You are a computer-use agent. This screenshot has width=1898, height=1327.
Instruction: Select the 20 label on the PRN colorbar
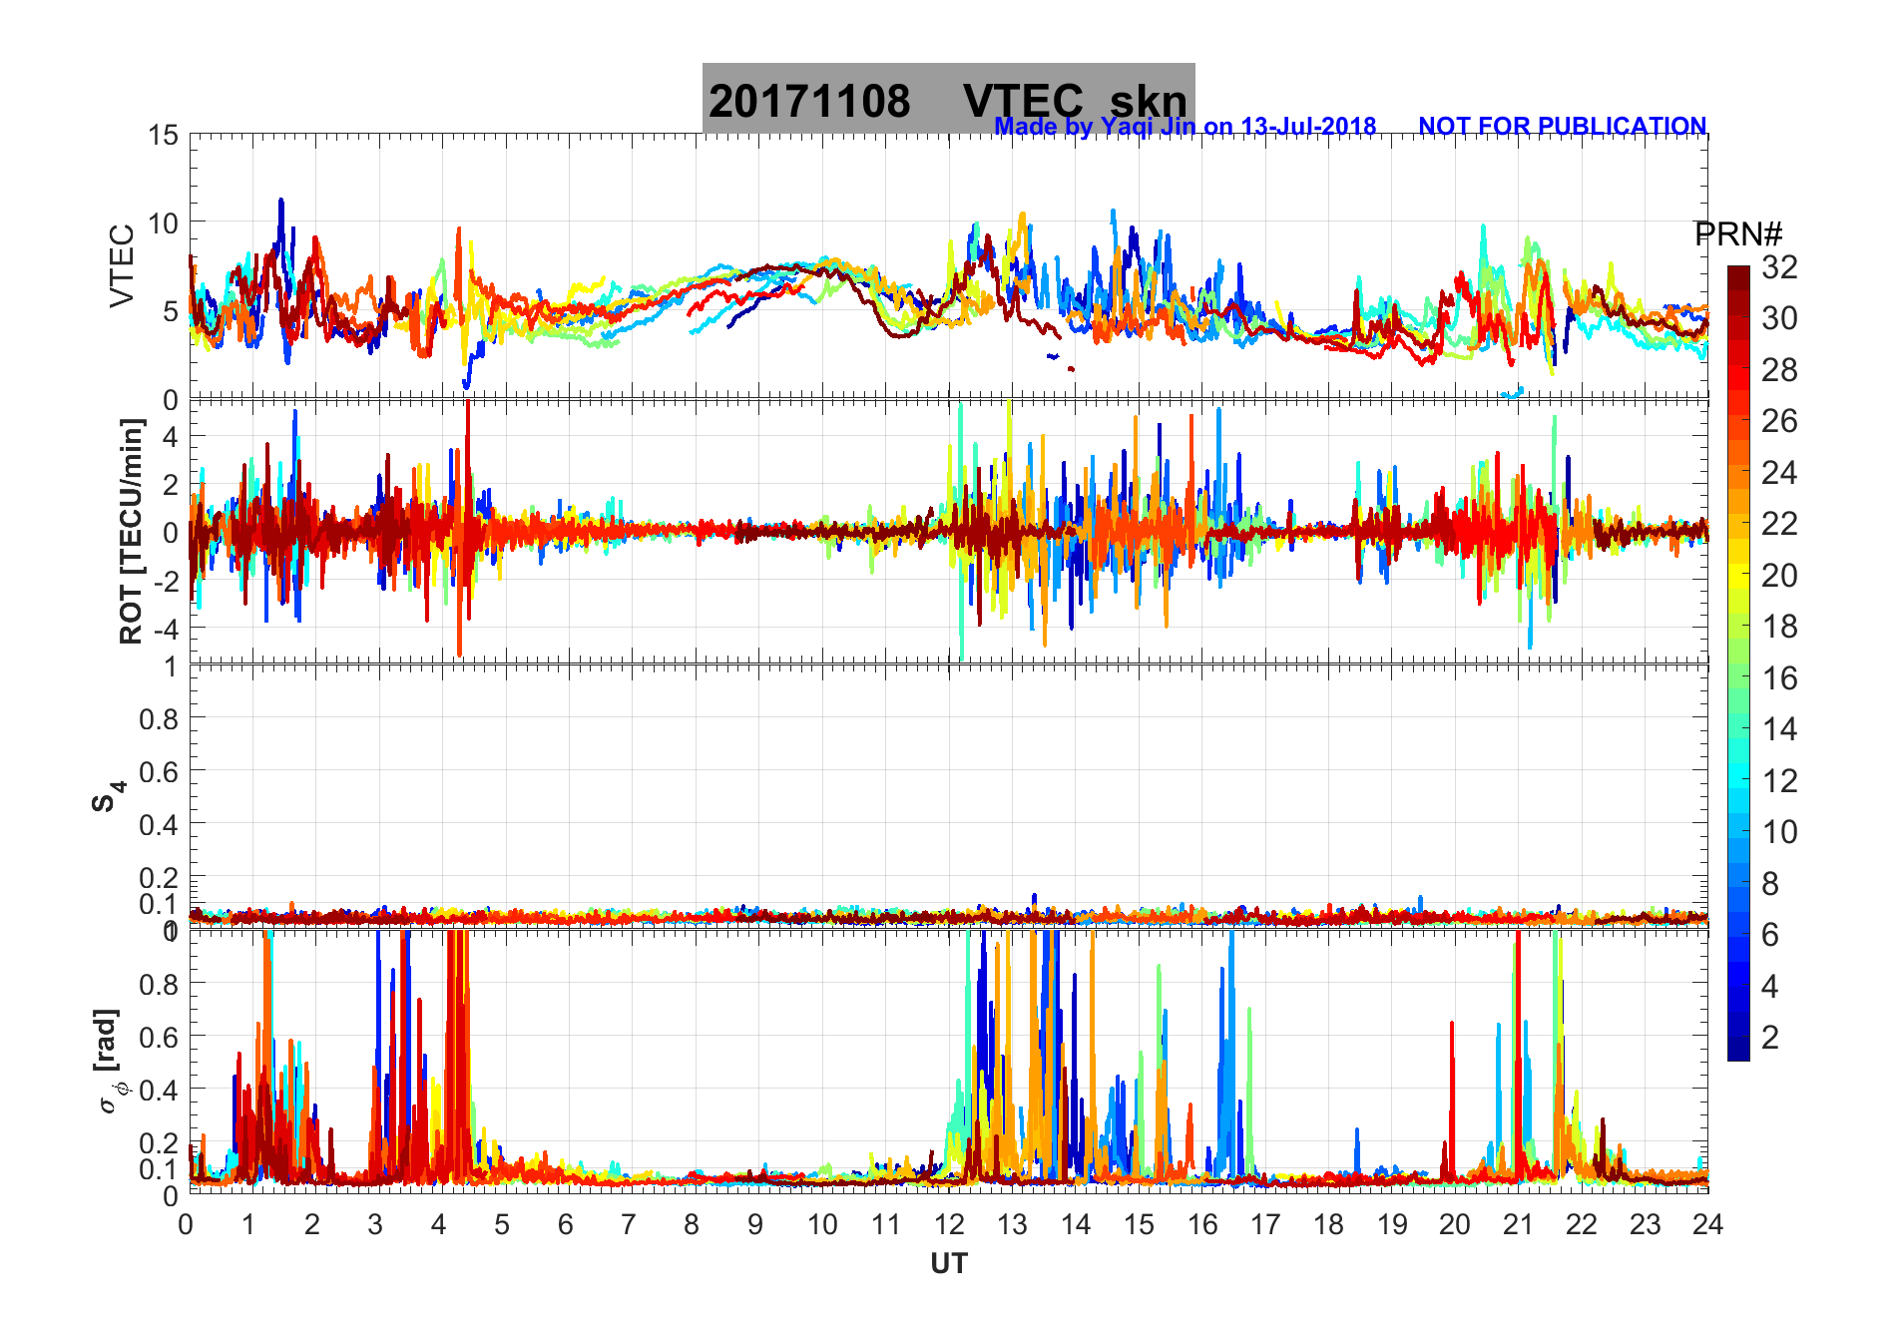(x=1779, y=576)
